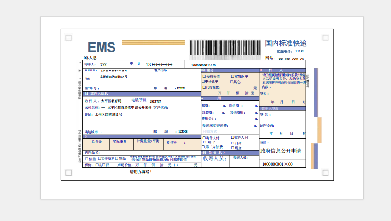Click the 备注 label

[265, 143]
